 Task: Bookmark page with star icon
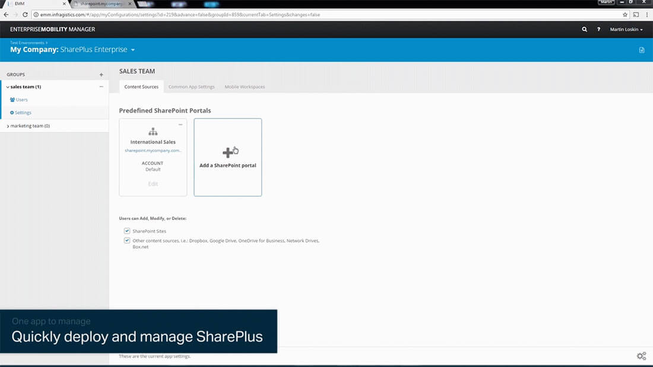625,15
